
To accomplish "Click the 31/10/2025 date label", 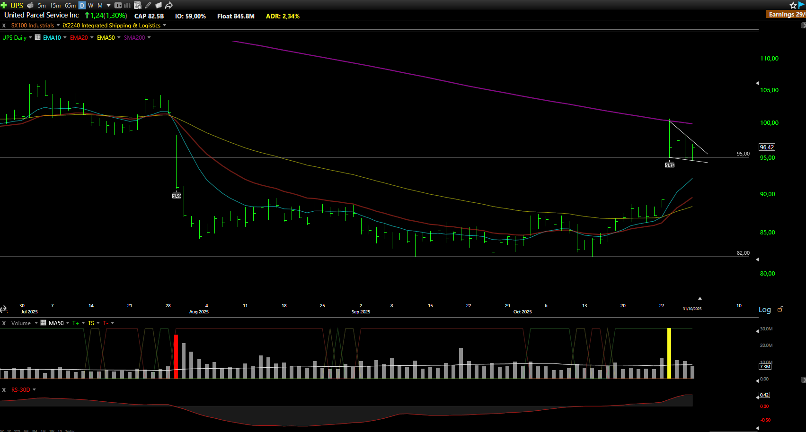I will (692, 309).
